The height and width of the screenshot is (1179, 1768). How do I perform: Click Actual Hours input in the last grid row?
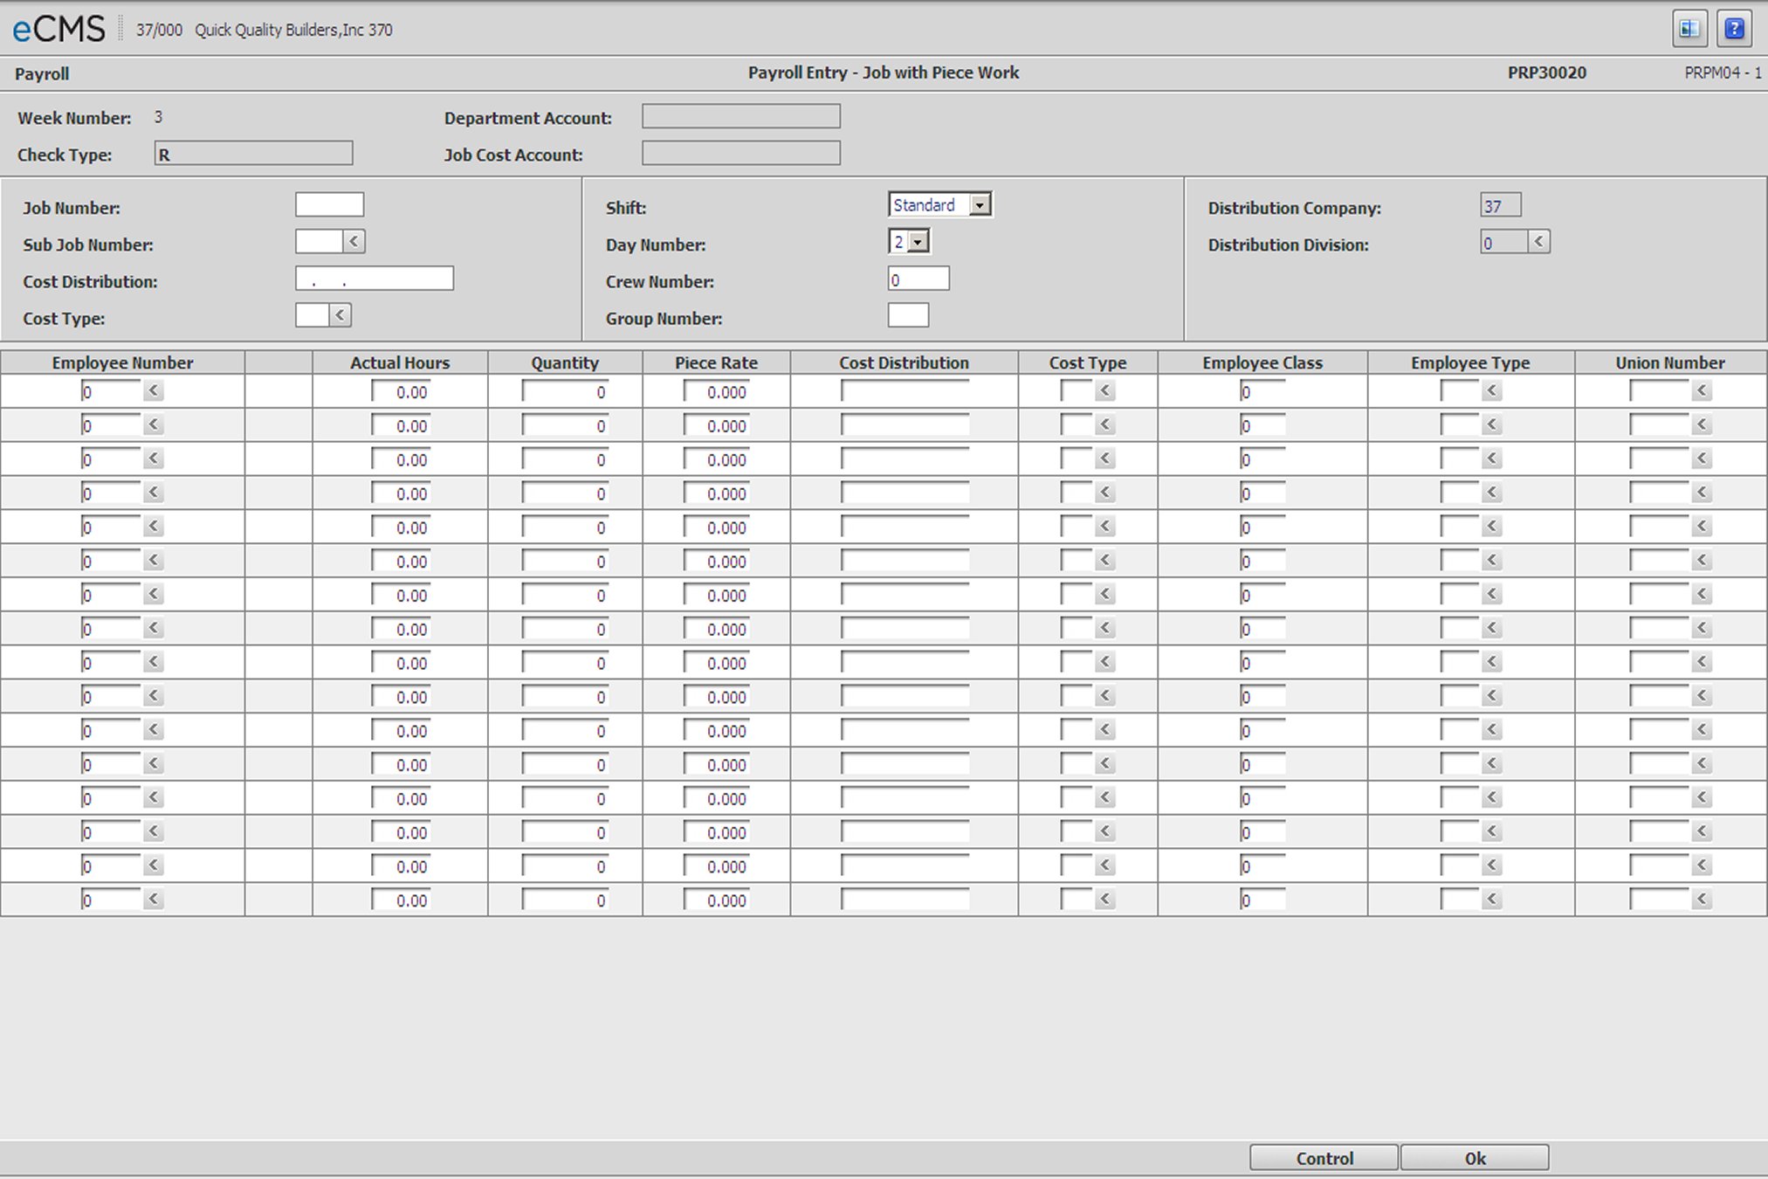coord(401,900)
